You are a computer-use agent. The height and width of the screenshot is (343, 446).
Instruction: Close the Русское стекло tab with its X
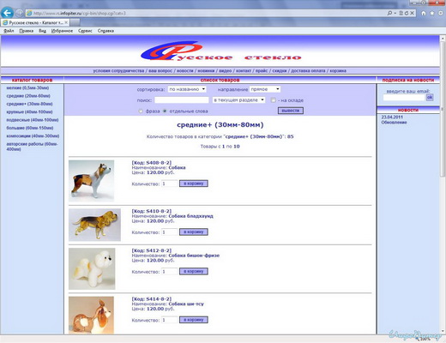coord(66,22)
